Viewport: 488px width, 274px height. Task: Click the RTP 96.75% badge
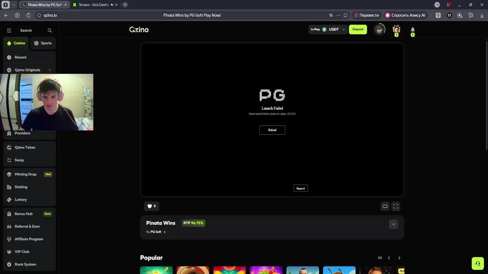(194, 223)
